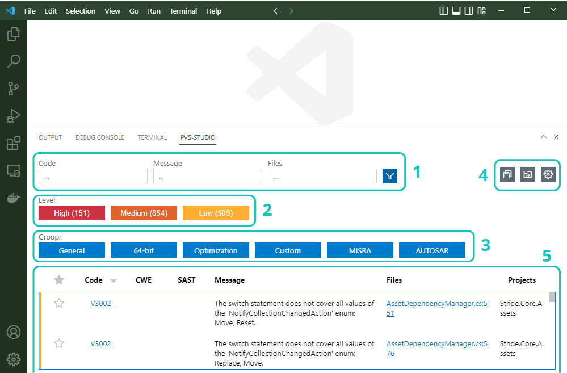Image resolution: width=567 pixels, height=373 pixels.
Task: Switch to the DEBUG CONSOLE tab
Action: tap(100, 137)
